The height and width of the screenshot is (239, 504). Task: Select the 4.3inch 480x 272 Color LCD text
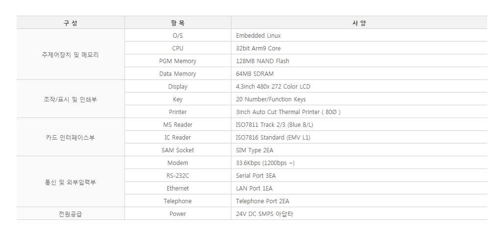pyautogui.click(x=273, y=87)
